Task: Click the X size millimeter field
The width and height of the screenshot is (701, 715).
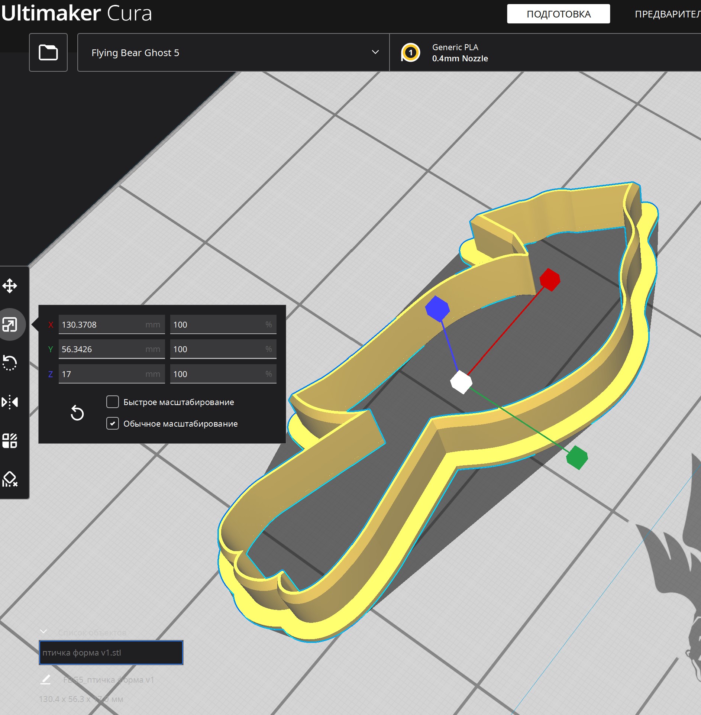Action: 112,324
